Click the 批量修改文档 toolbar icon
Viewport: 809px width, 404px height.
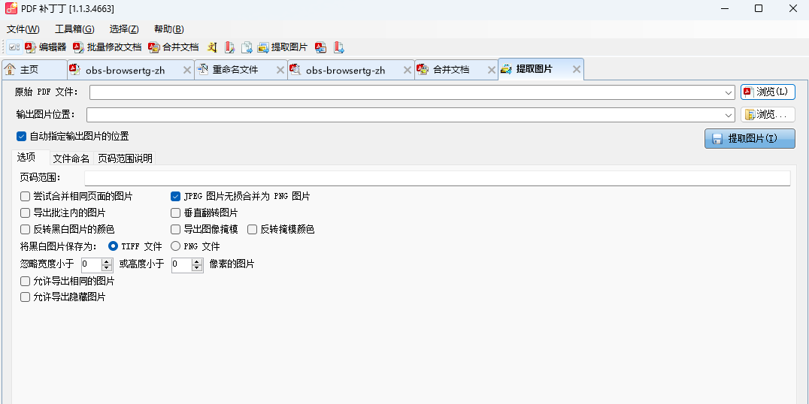point(107,47)
